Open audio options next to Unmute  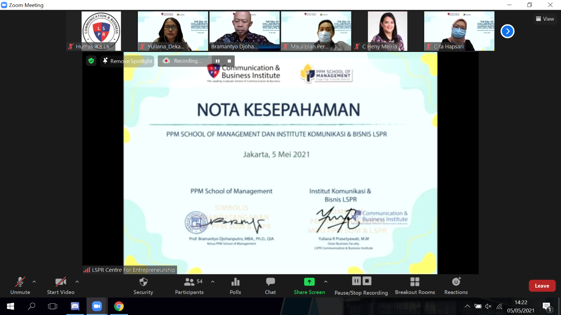(34, 282)
